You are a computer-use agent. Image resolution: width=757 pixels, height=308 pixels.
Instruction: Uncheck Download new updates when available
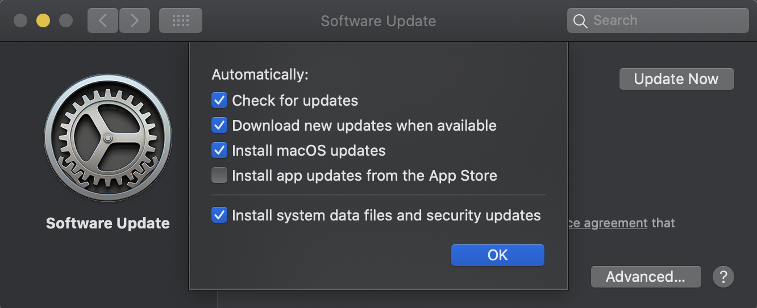[x=219, y=126]
